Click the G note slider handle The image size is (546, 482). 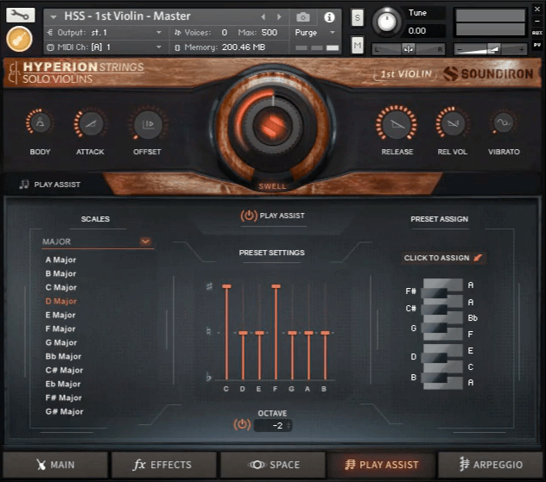point(292,333)
